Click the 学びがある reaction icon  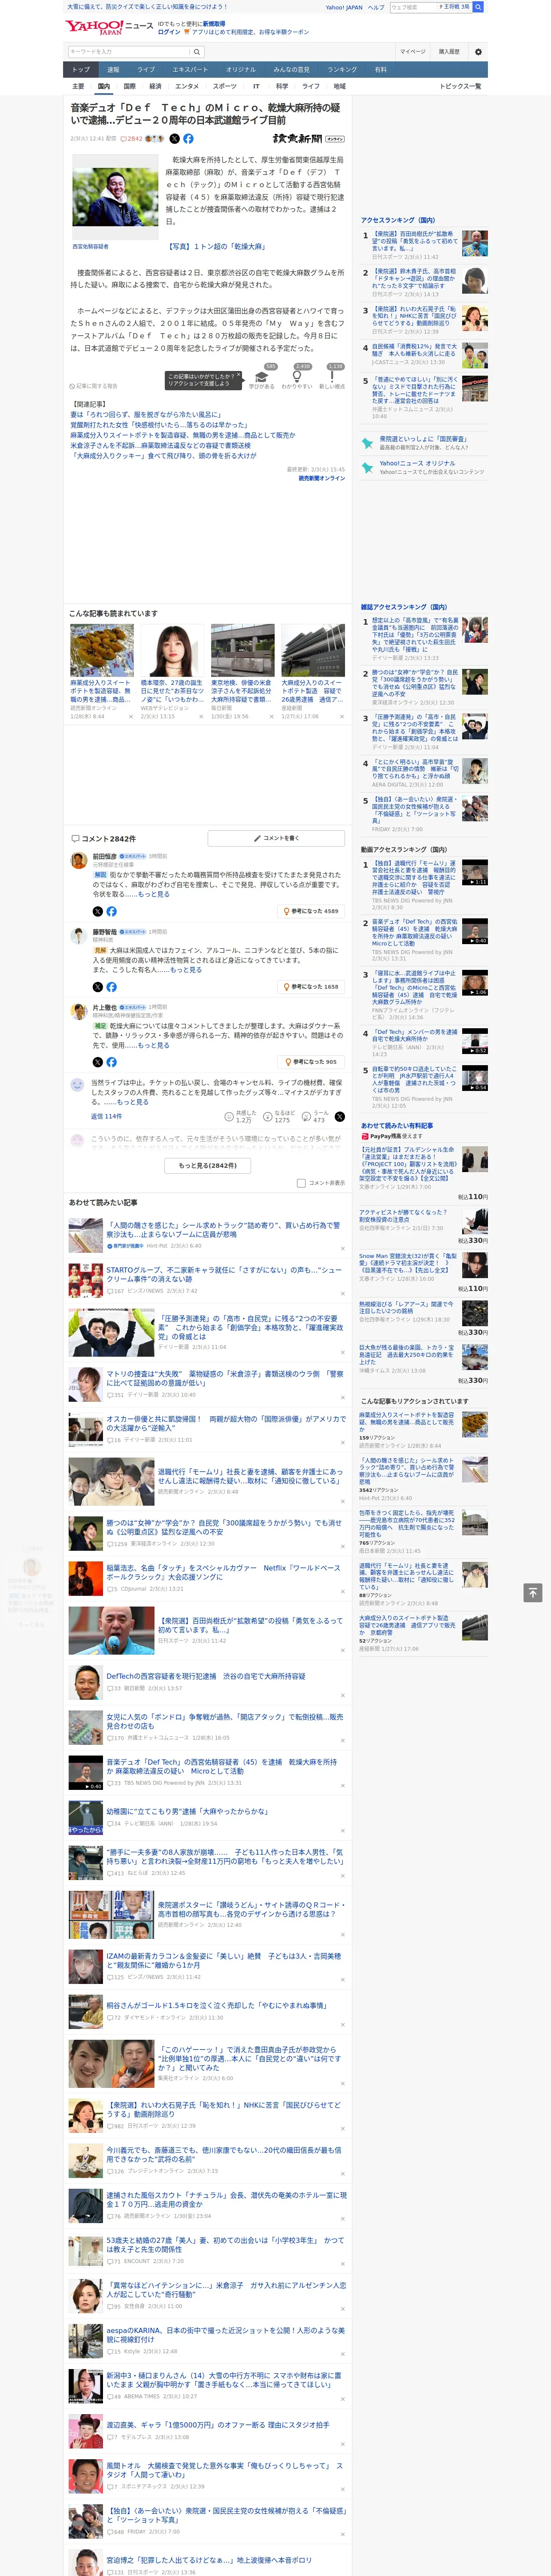[262, 376]
